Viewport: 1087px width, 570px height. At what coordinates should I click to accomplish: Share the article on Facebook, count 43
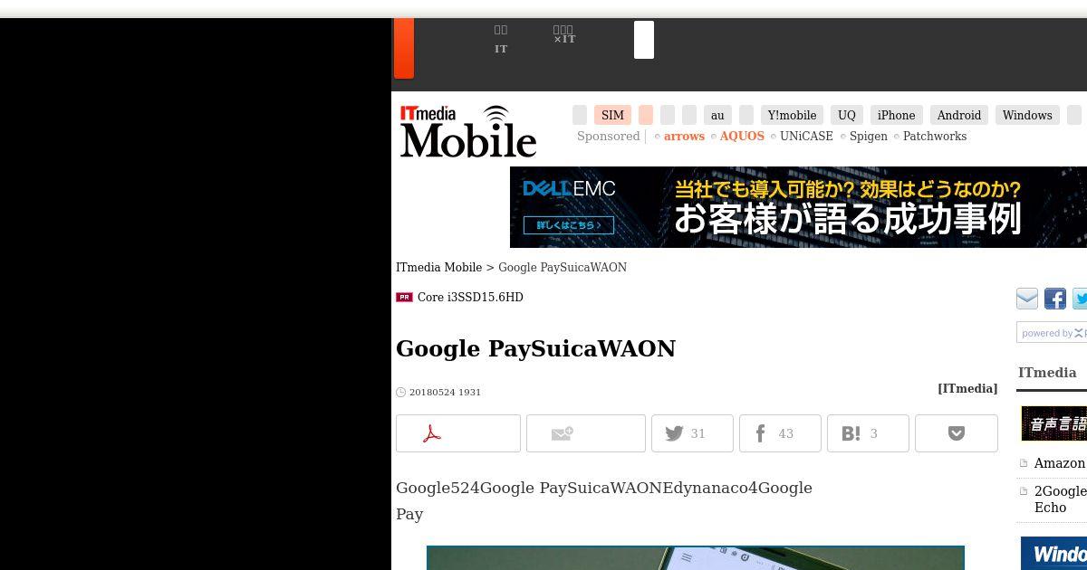(x=780, y=433)
